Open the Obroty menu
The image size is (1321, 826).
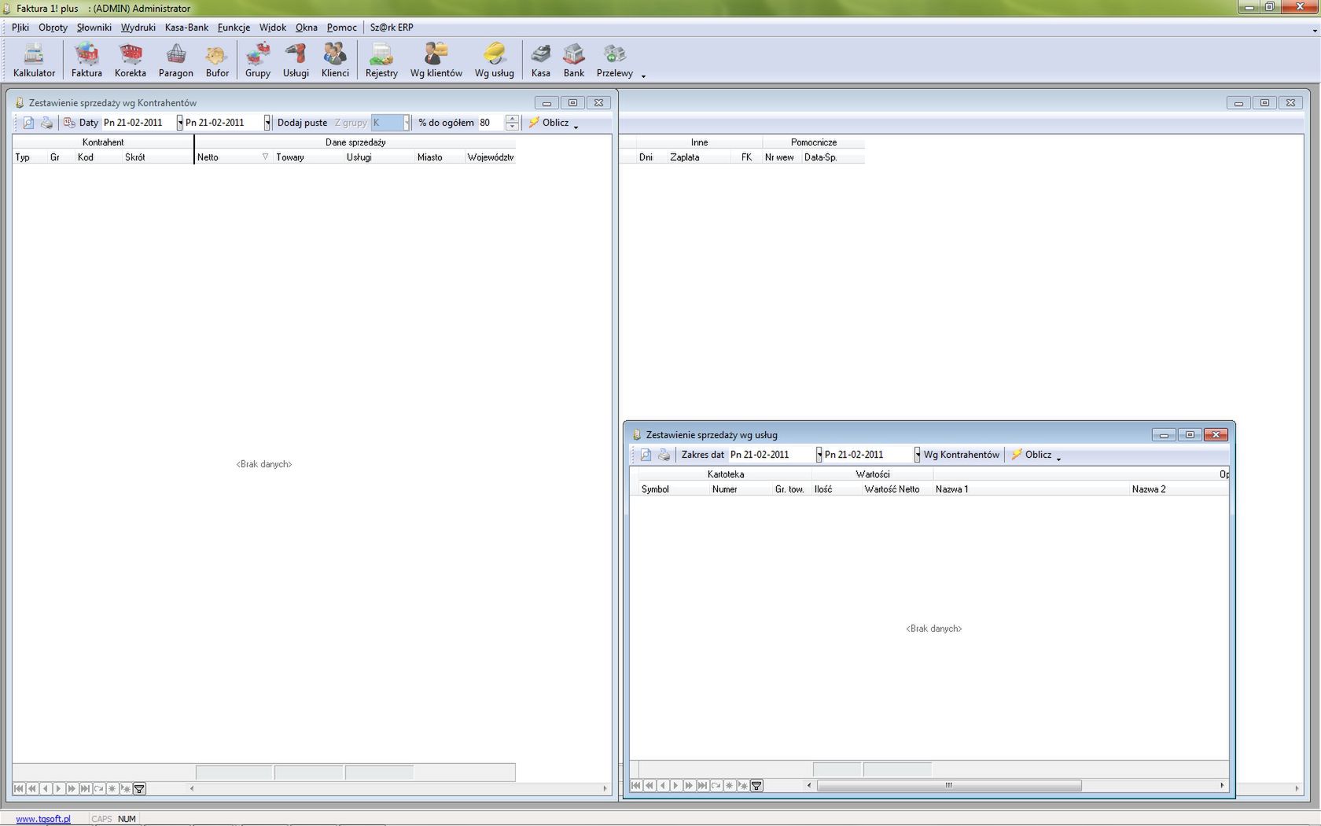(x=53, y=28)
